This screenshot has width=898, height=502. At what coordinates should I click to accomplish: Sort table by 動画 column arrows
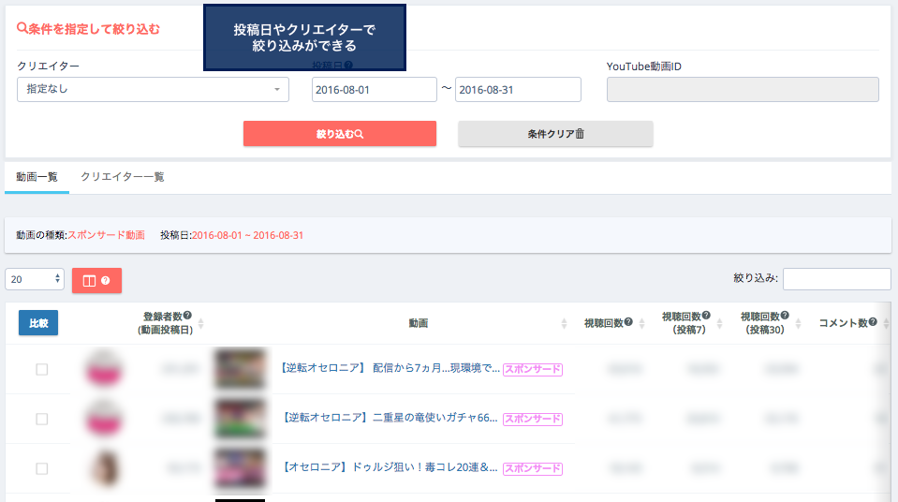coord(564,323)
